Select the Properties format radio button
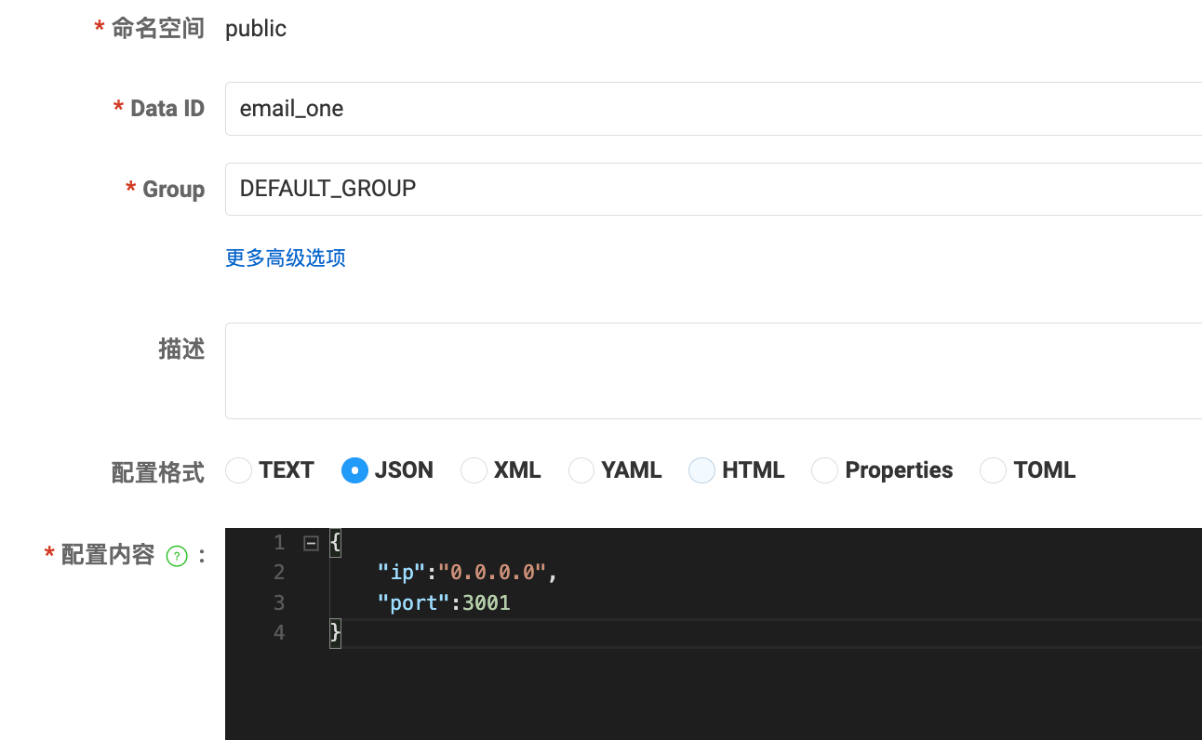The height and width of the screenshot is (740, 1202). point(824,470)
